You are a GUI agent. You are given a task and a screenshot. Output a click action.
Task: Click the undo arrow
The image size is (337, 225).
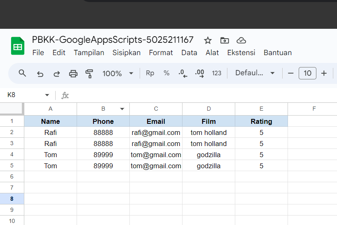[40, 74]
